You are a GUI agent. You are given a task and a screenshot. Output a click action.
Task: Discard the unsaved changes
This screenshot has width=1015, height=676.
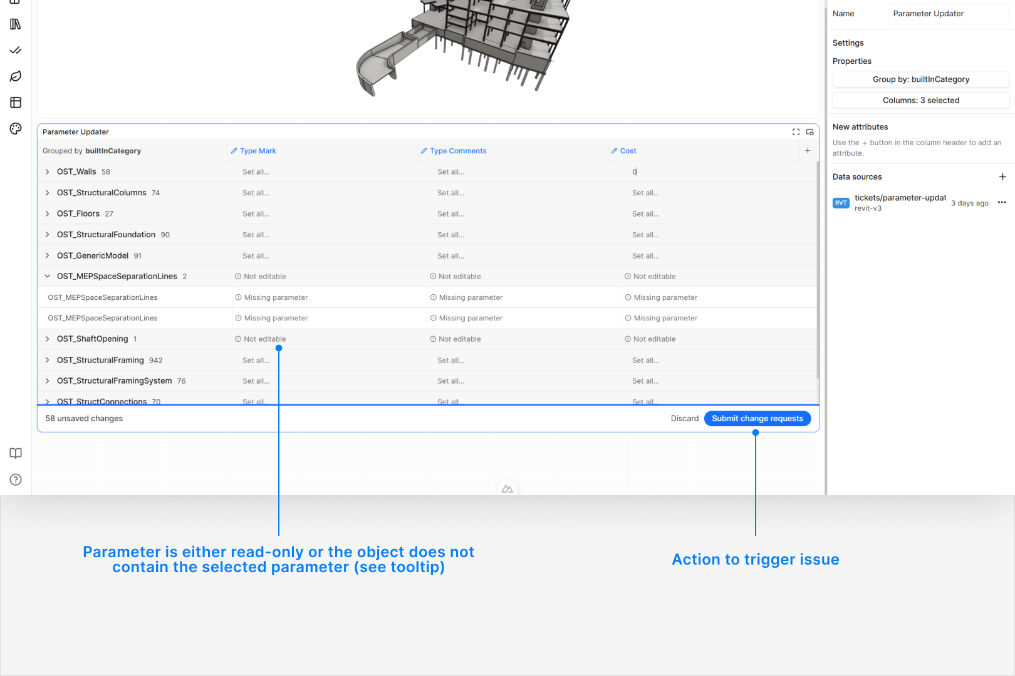[x=684, y=419]
